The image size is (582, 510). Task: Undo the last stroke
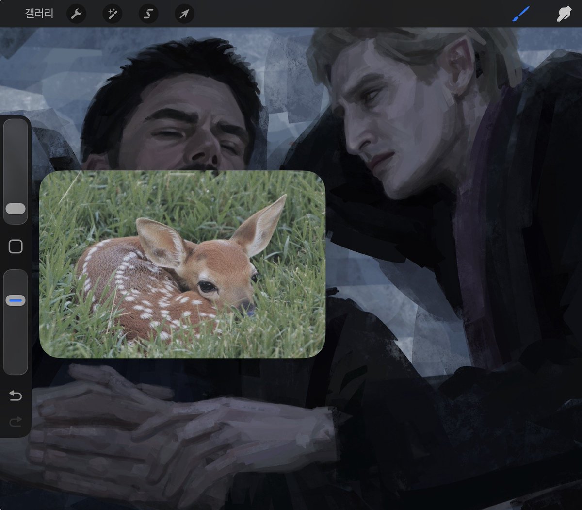16,396
